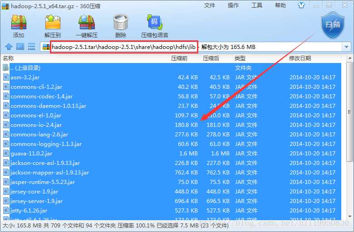Click the archive path address field
The width and height of the screenshot is (354, 232).
192,47
